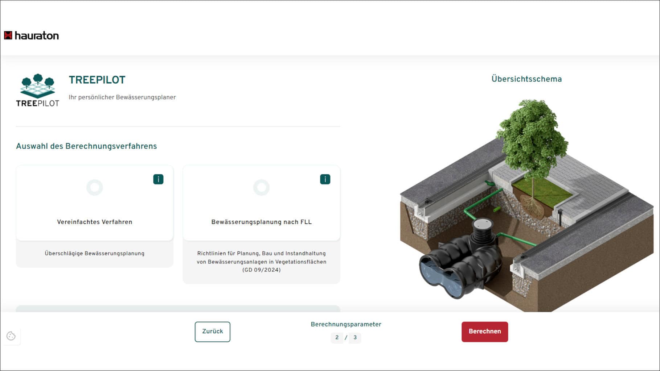Open info for Bewässerungsplanung nach FLL card
This screenshot has height=371, width=660.
point(325,179)
